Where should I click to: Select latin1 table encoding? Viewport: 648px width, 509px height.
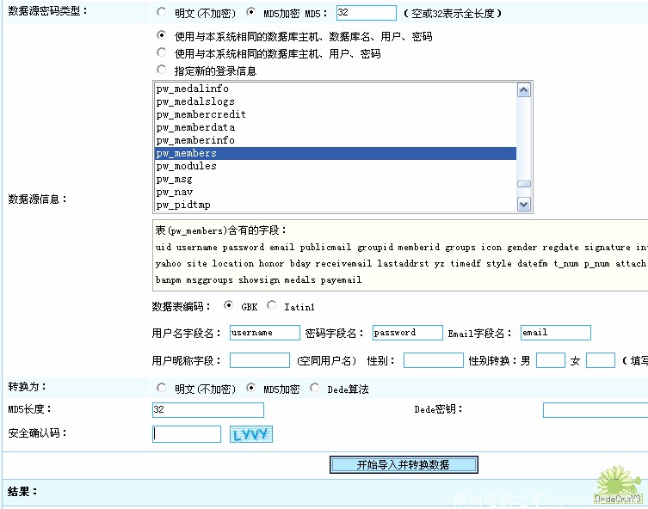[272, 305]
